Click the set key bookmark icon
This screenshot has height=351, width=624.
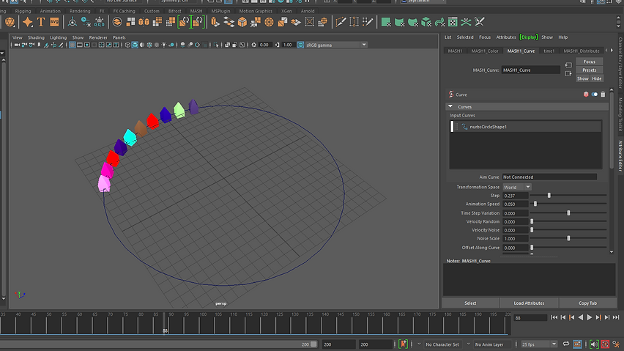point(403,344)
